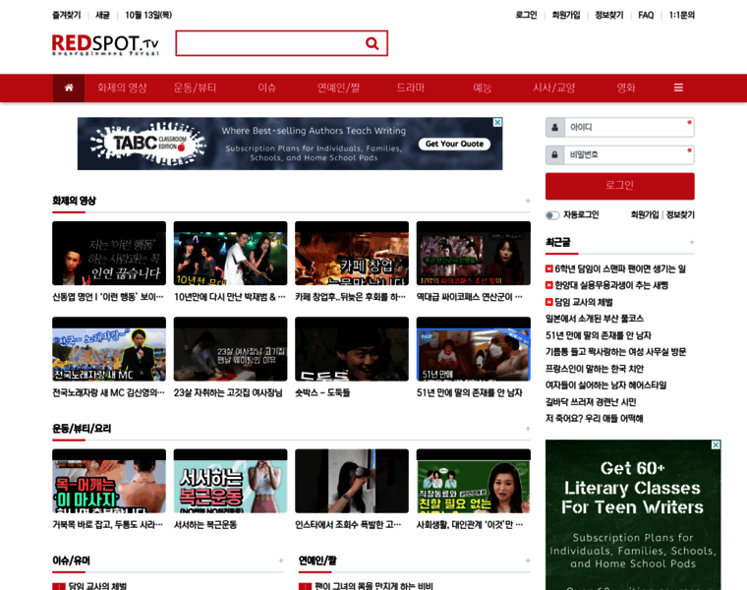Click the 즐겨찾기 link
This screenshot has height=590, width=747.
pos(67,16)
